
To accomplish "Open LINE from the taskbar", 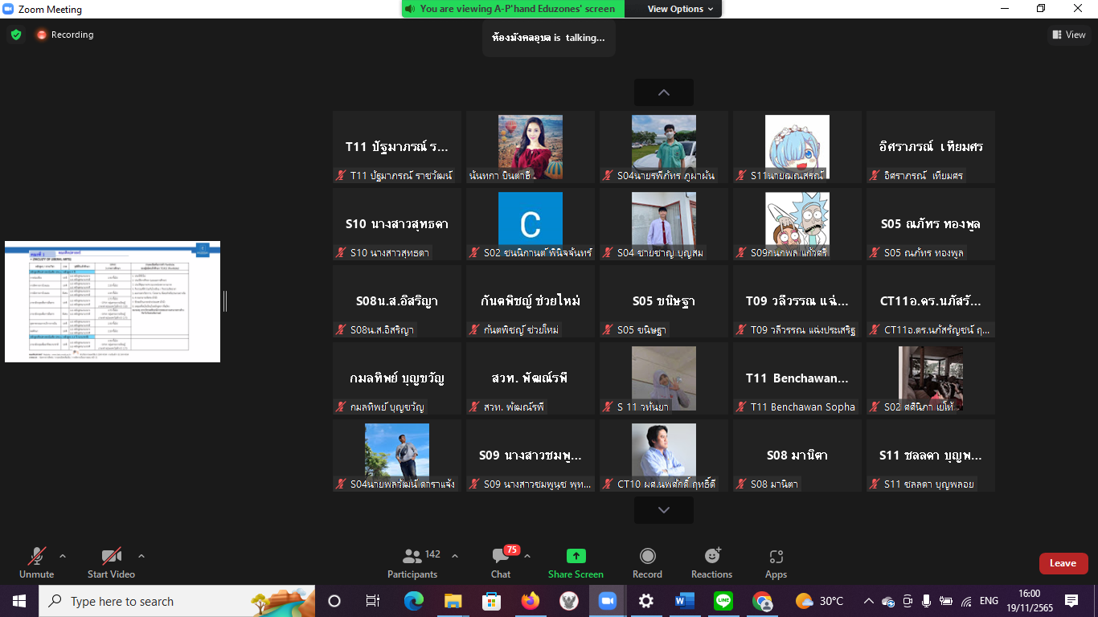I will [723, 601].
